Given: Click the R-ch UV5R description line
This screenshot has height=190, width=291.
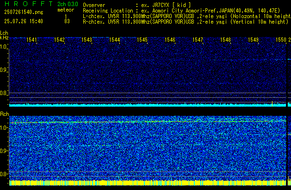Looking at the screenshot, I should coord(186,22).
